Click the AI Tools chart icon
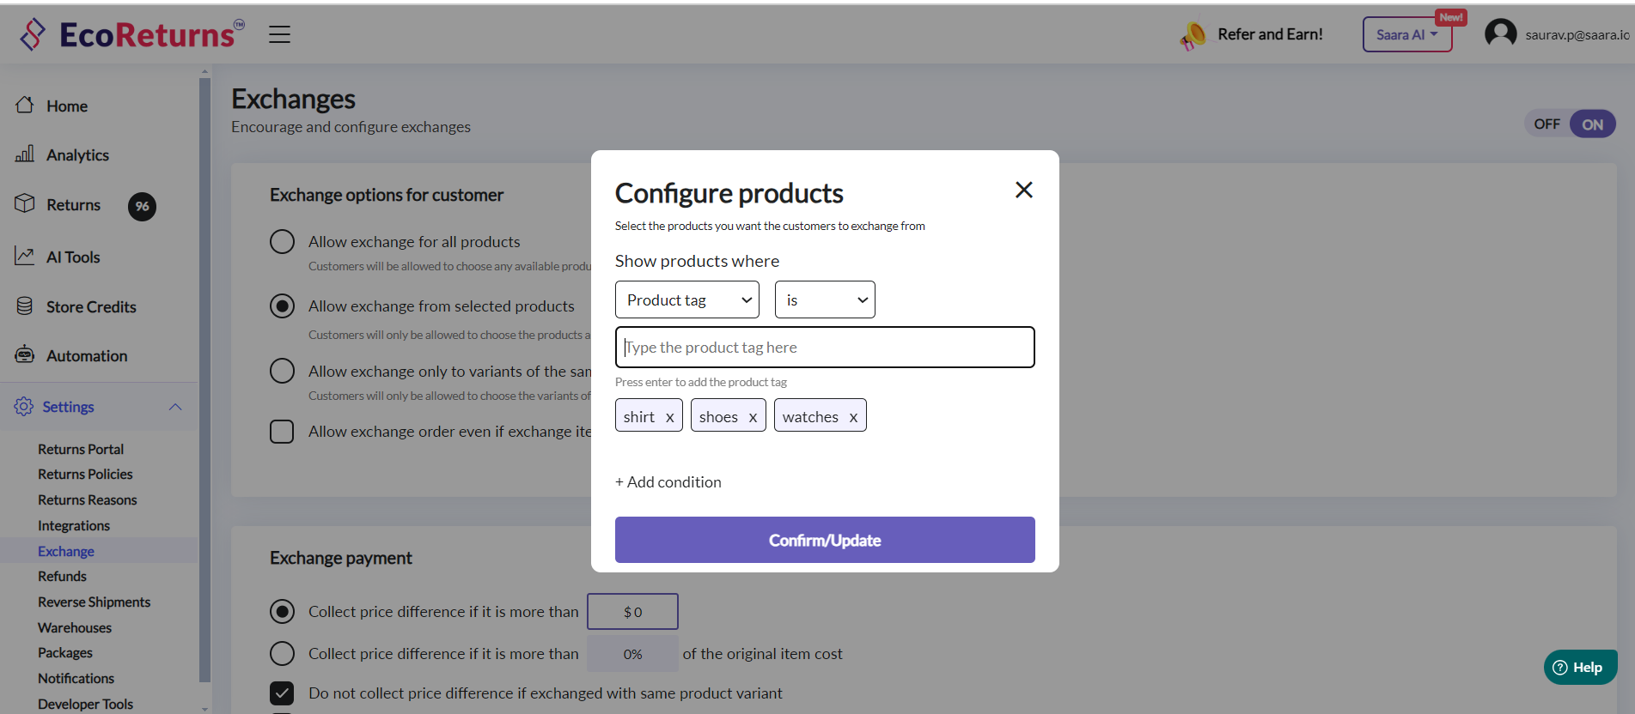The image size is (1635, 714). pyautogui.click(x=25, y=256)
